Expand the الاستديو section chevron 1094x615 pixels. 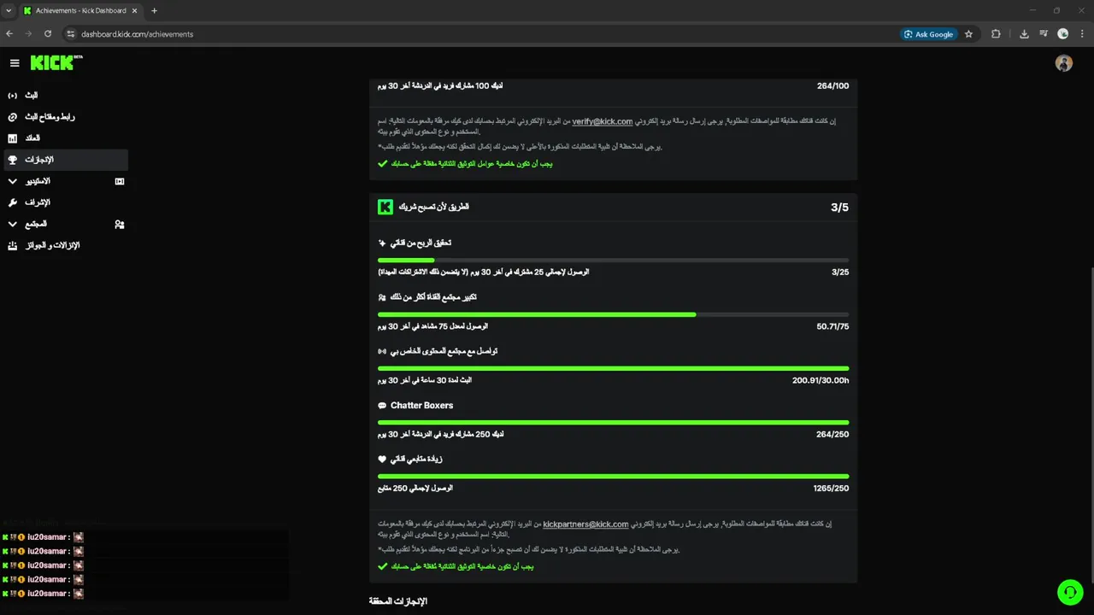point(13,181)
